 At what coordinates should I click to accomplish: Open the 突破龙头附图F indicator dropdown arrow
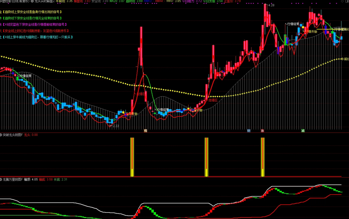pos(1,135)
